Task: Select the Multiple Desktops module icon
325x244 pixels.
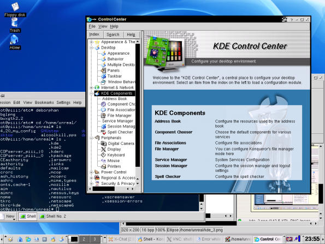Action: tap(103, 65)
